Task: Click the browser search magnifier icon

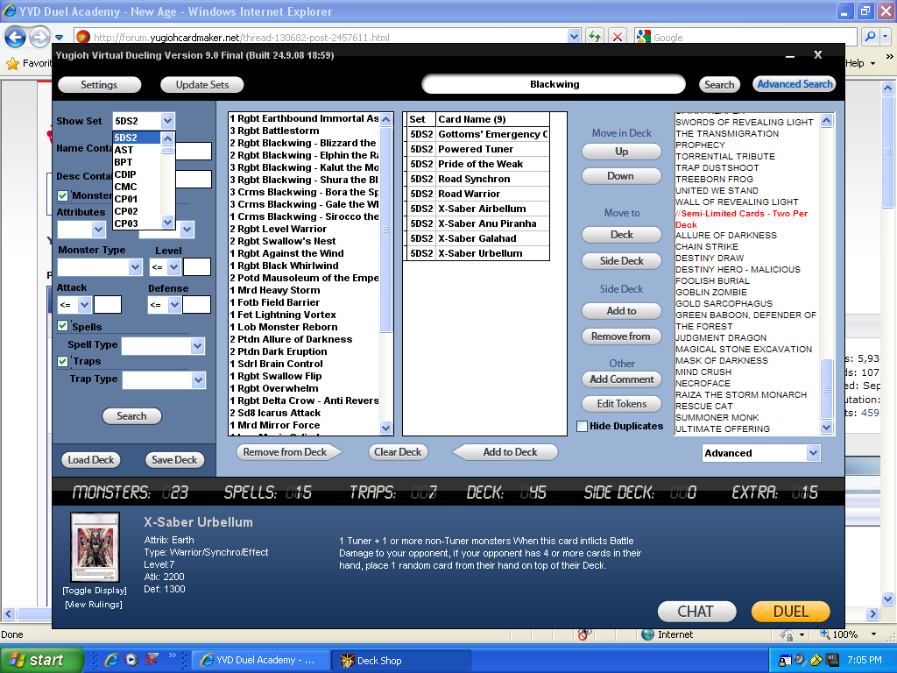Action: 871,37
